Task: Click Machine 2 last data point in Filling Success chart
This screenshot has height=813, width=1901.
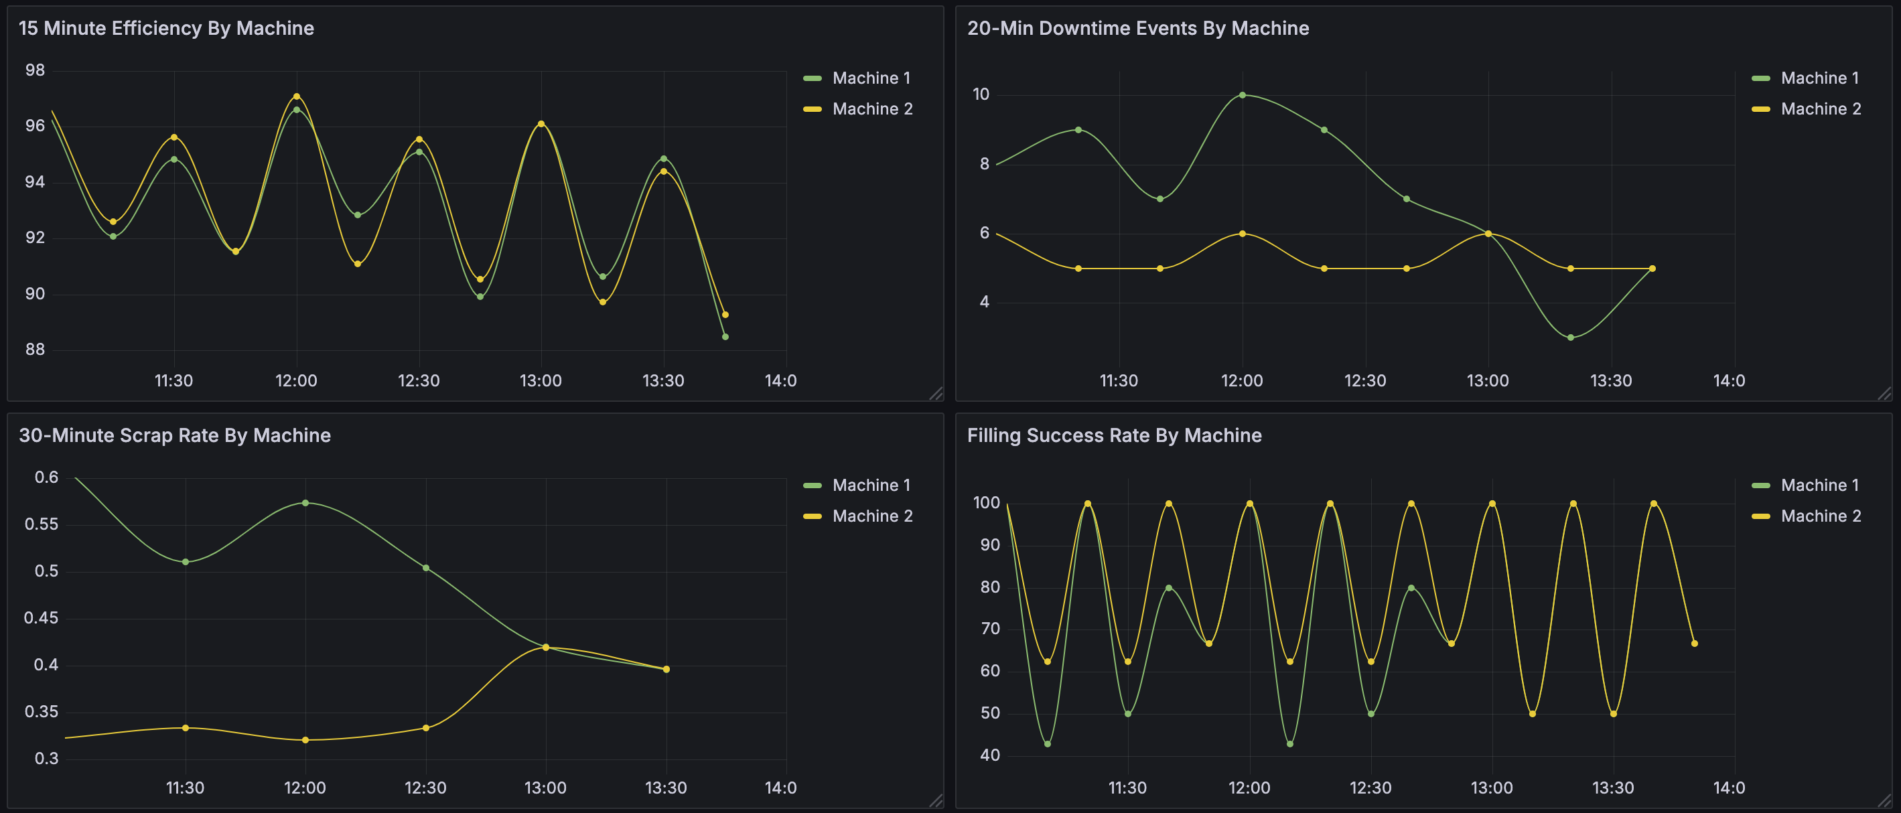Action: click(x=1695, y=644)
